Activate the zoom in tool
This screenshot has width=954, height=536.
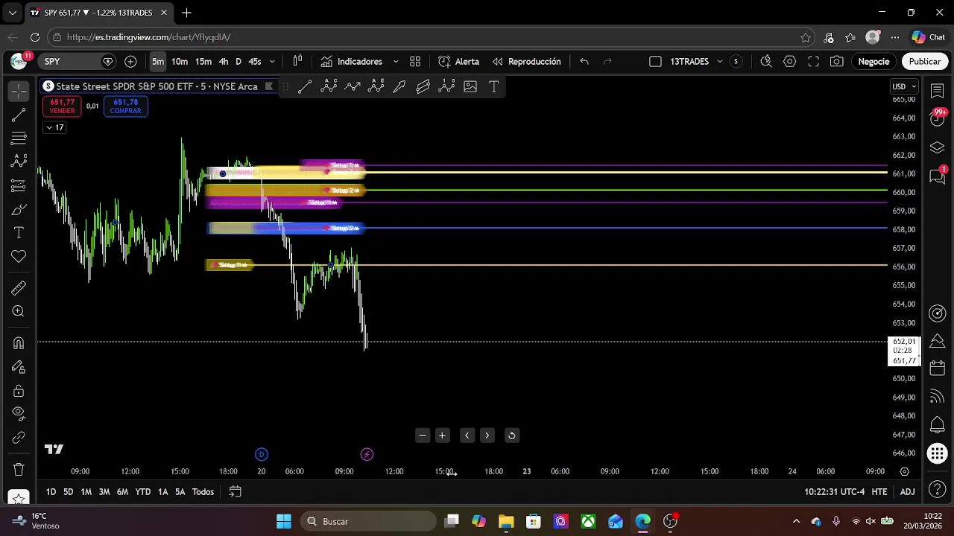(19, 312)
